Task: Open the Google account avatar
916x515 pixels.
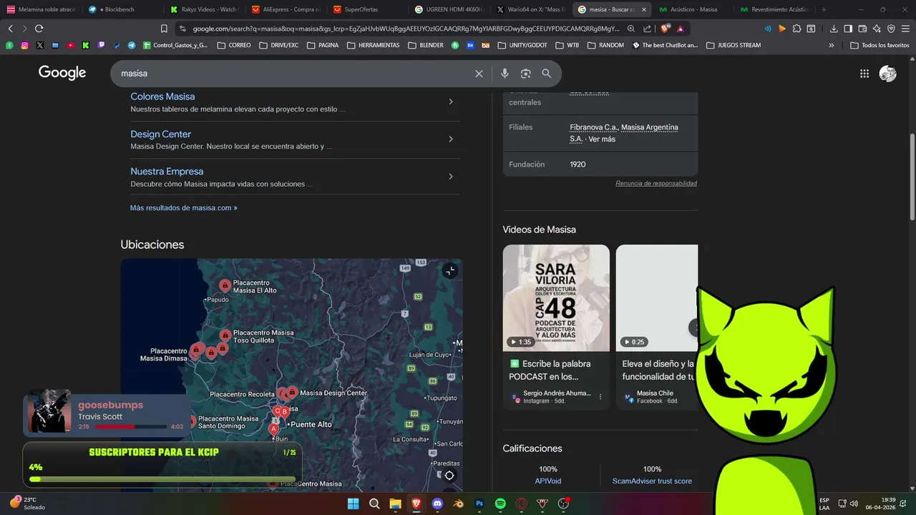Action: [x=888, y=74]
